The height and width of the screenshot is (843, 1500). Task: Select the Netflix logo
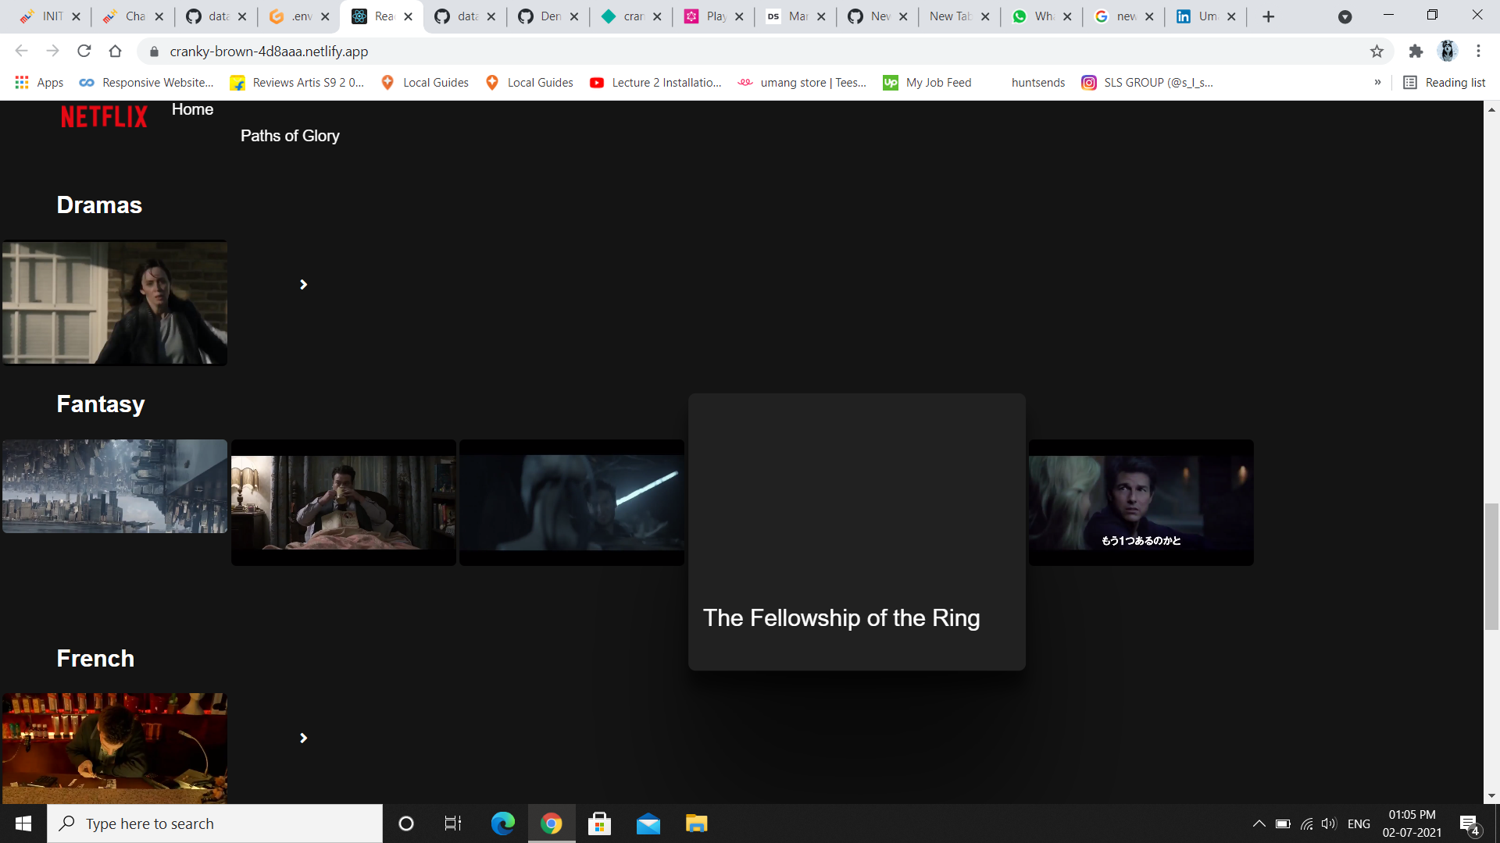pos(103,116)
